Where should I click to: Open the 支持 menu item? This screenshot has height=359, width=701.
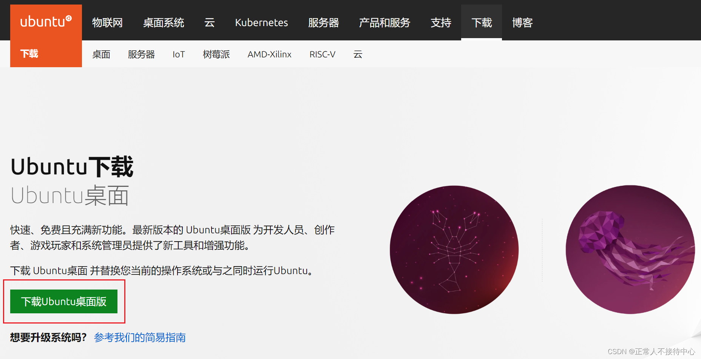[440, 23]
